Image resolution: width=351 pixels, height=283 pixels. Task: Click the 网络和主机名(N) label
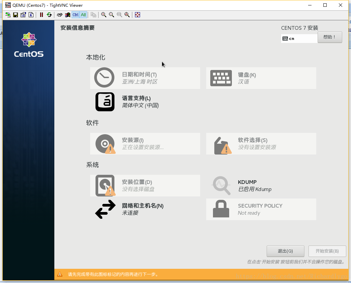[x=142, y=206]
